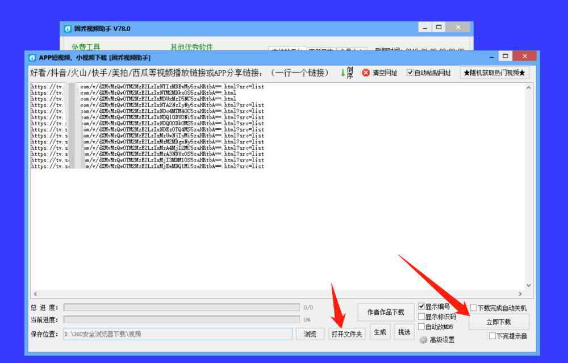
Task: Click the 作者作品下载 button
Action: (386, 312)
